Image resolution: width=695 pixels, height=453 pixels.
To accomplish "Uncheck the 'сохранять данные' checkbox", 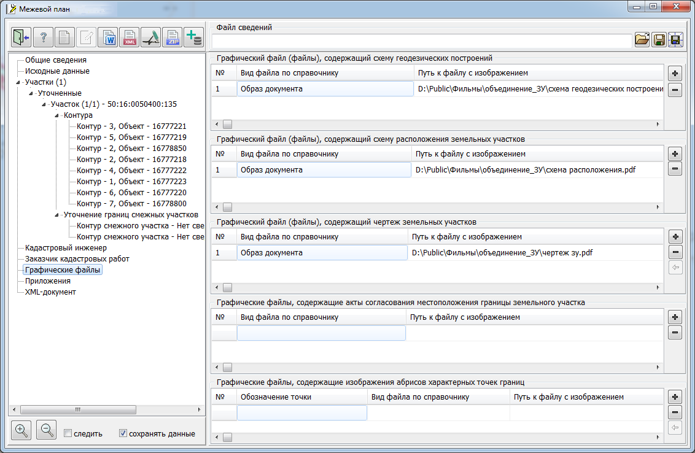I will [x=123, y=433].
